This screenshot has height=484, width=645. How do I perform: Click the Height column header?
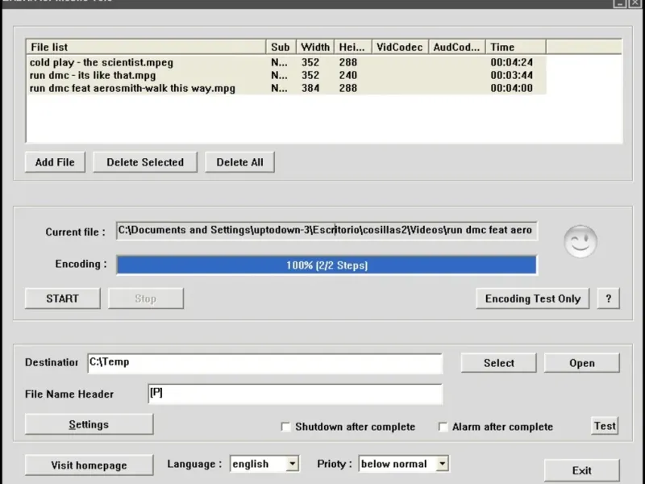[353, 47]
